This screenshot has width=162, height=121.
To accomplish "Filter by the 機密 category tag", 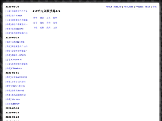I will 42,18.
